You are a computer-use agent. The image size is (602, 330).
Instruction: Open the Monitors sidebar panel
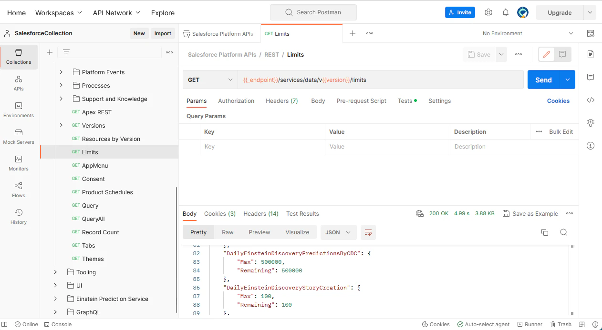tap(19, 163)
